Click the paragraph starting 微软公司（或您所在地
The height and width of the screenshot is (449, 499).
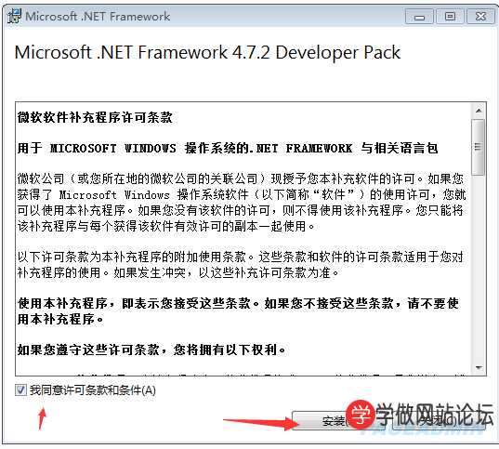(242, 203)
